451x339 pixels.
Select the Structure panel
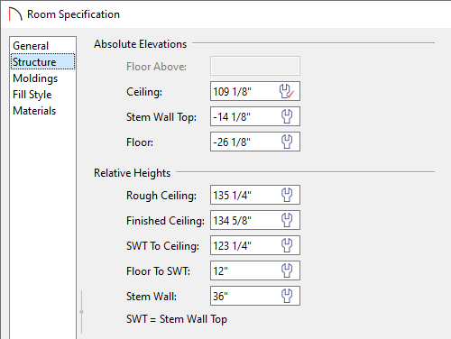pyautogui.click(x=42, y=62)
